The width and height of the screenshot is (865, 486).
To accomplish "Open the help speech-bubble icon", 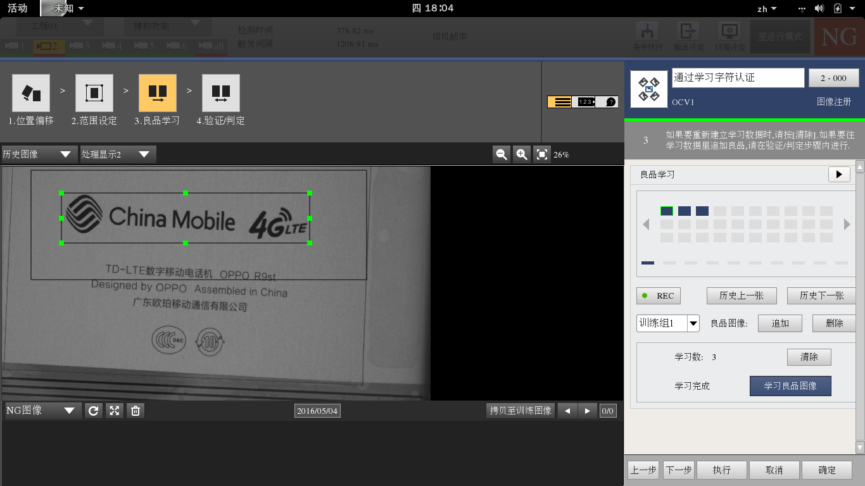I will (607, 102).
